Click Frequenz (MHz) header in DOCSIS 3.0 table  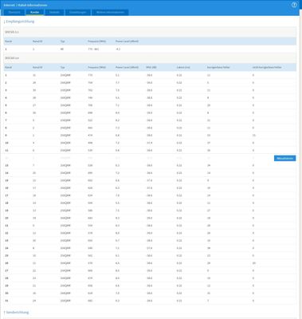coord(96,68)
